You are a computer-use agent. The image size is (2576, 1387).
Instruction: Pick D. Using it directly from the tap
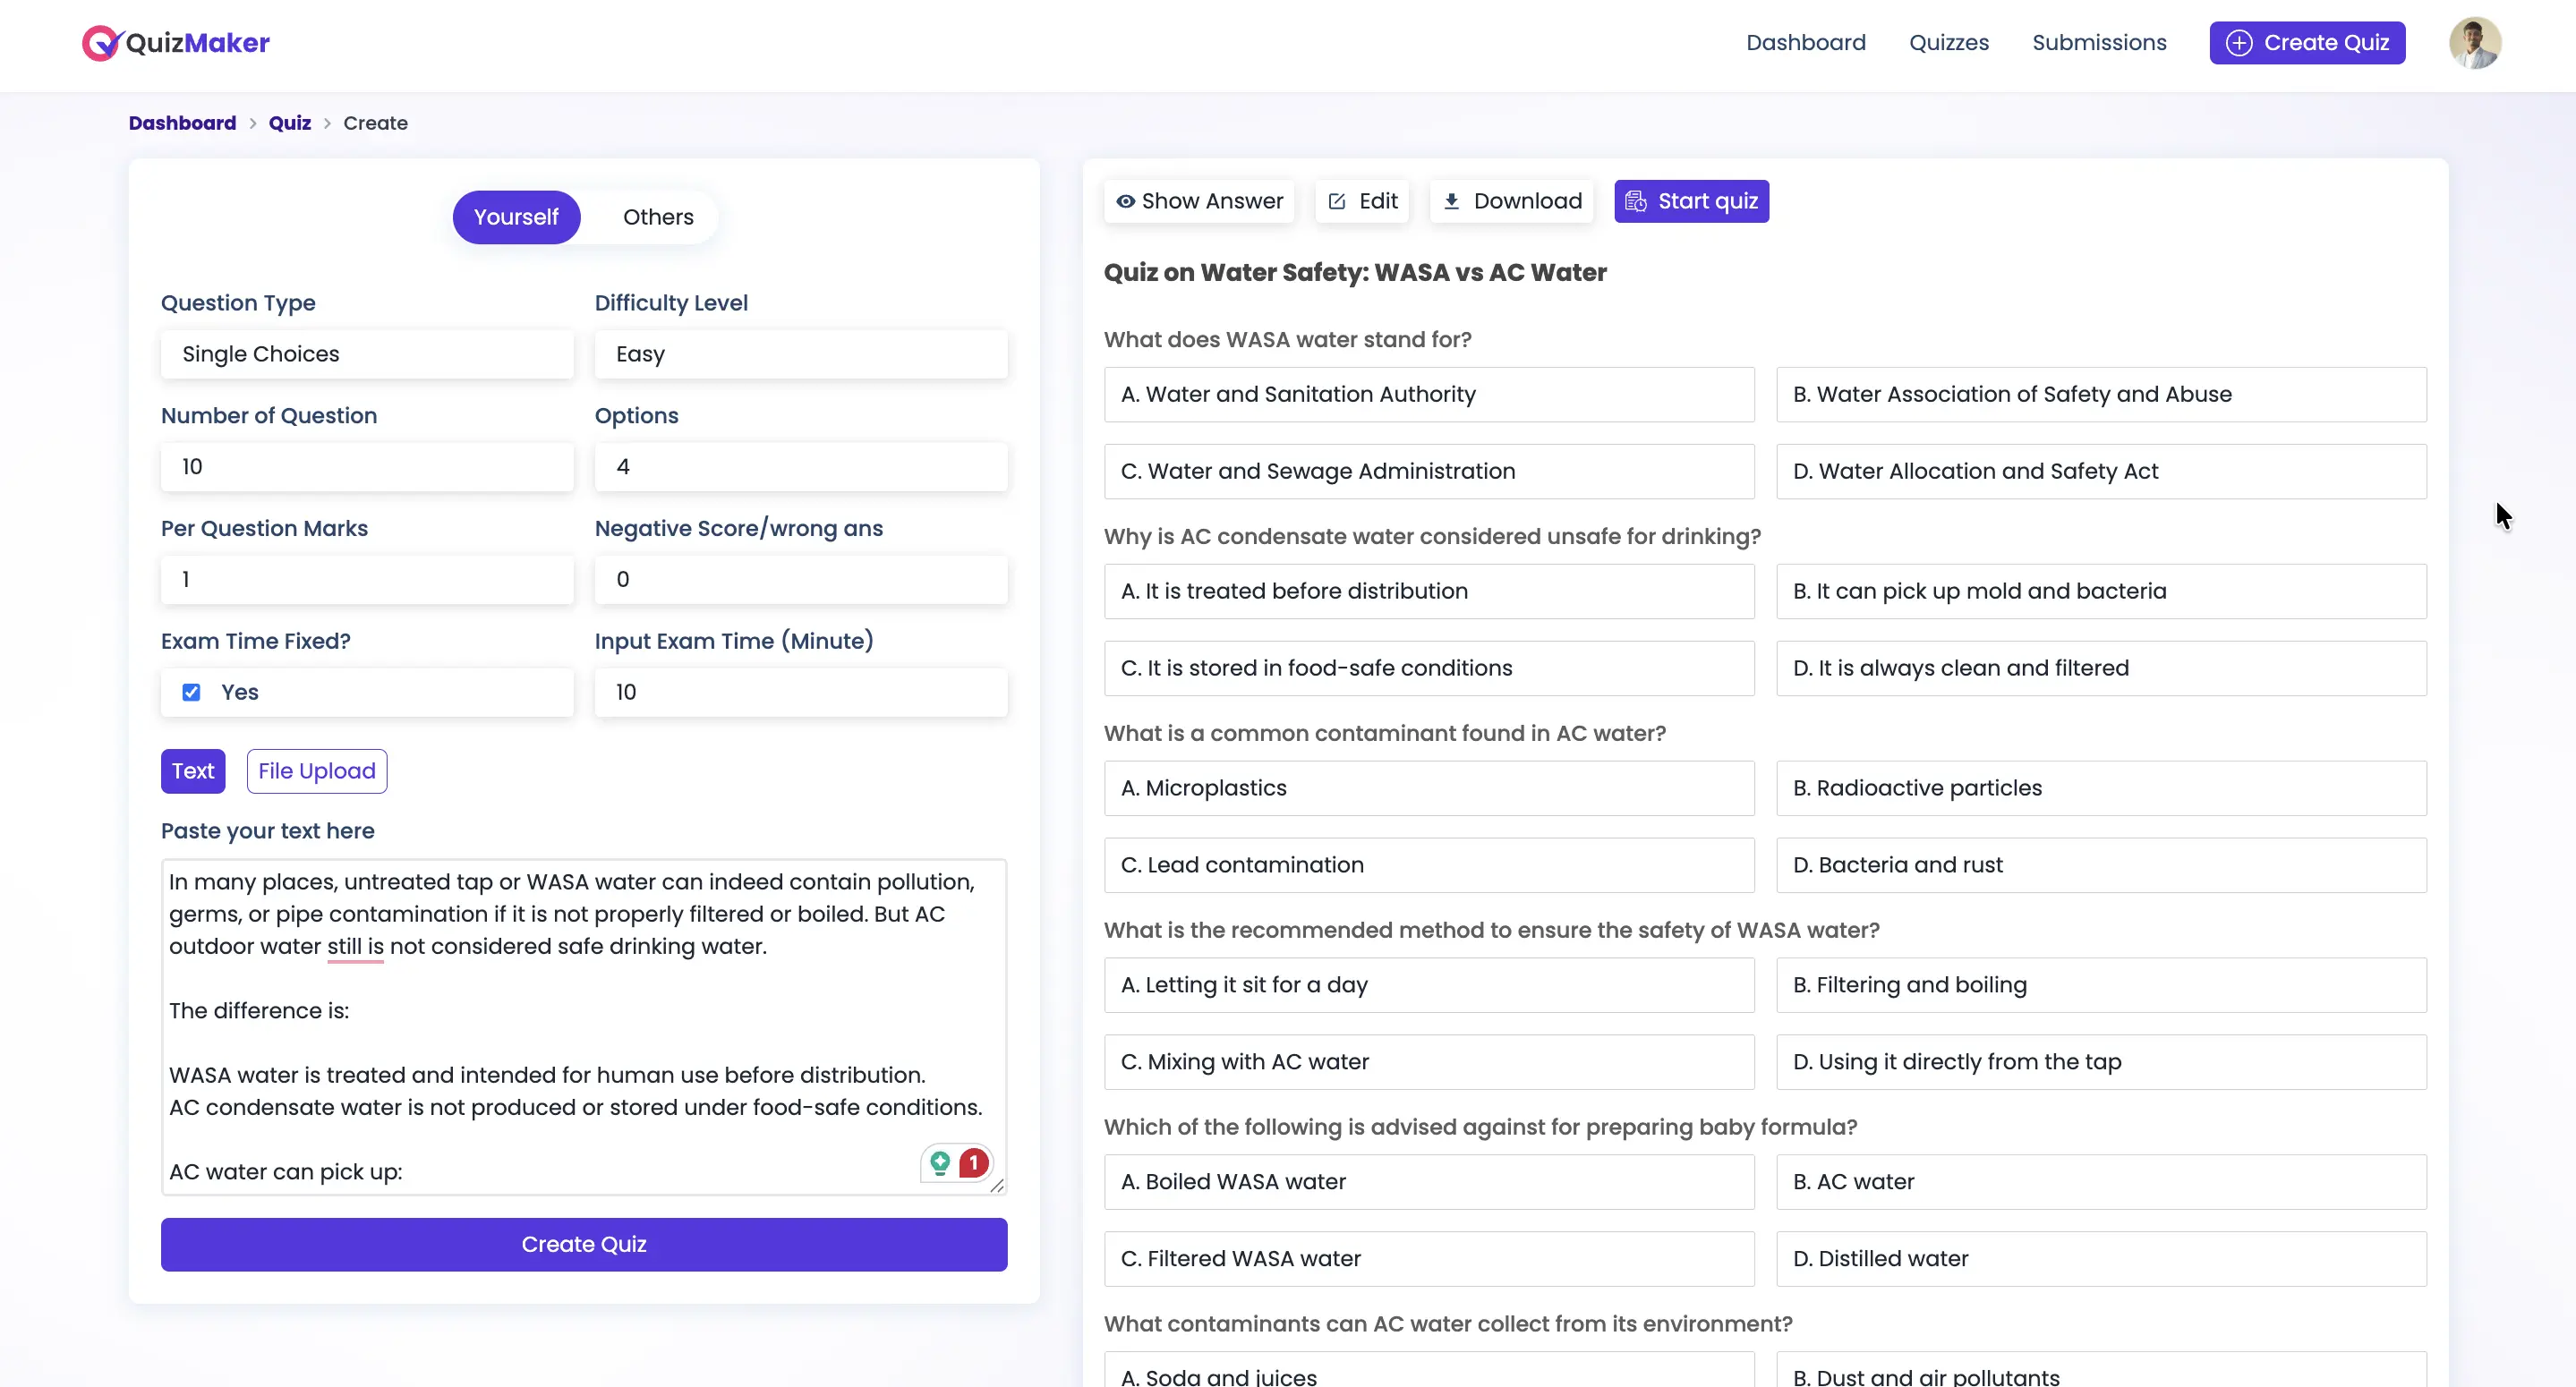2101,1062
